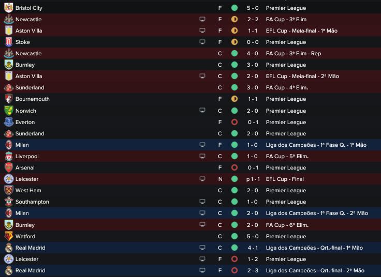Image resolution: width=381 pixels, height=277 pixels.
Task: Click the Watford club badge
Action: pos(9,236)
